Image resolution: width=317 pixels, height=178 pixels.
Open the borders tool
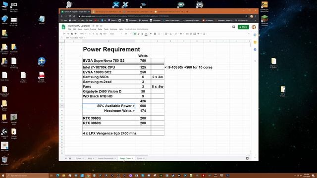point(155,34)
